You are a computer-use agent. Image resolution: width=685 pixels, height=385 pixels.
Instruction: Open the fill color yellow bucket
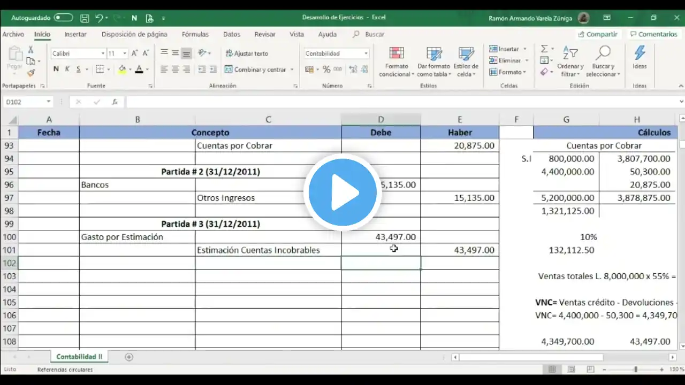(122, 69)
